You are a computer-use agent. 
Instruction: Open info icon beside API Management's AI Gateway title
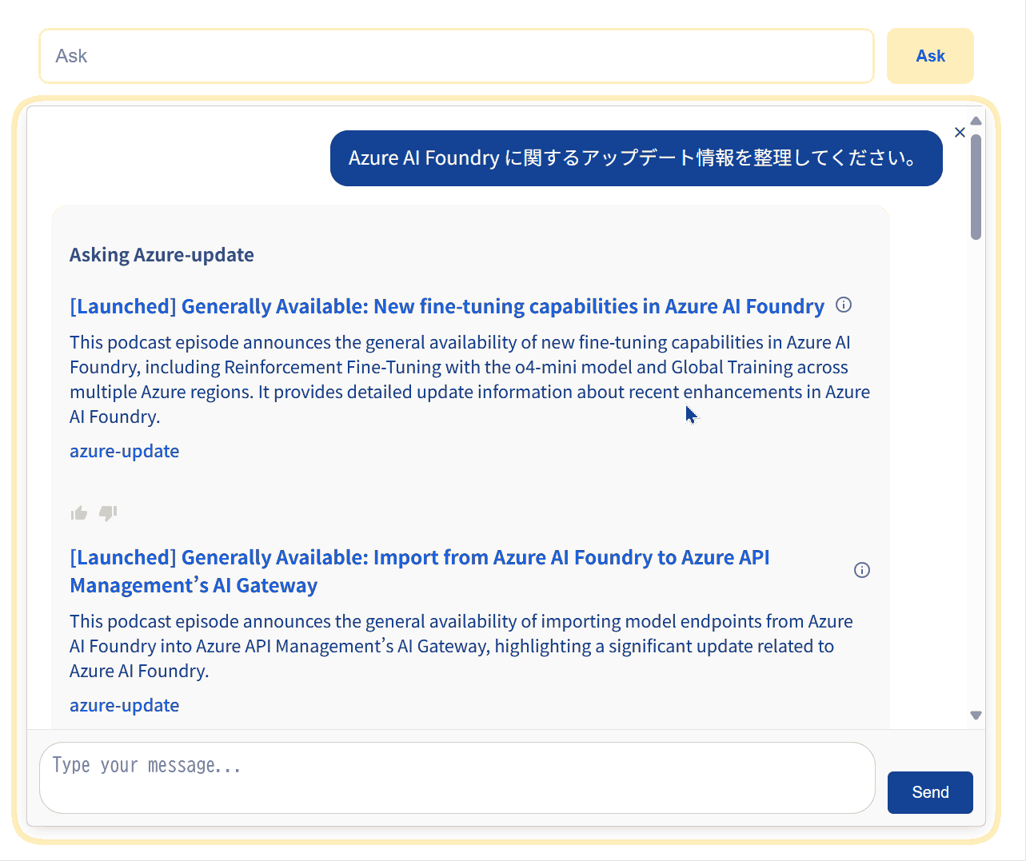pyautogui.click(x=862, y=570)
